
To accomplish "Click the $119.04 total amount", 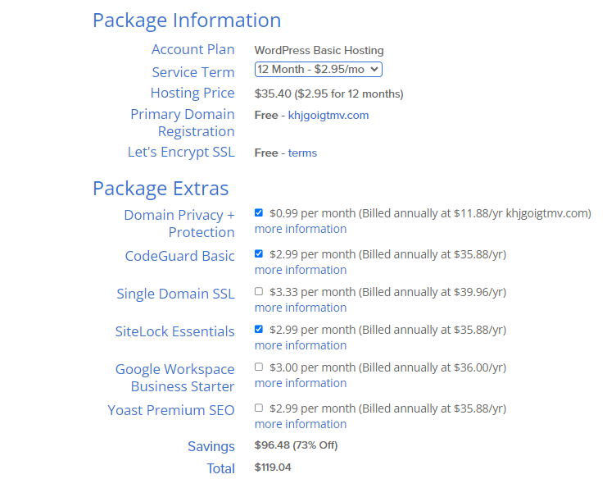I will [273, 468].
